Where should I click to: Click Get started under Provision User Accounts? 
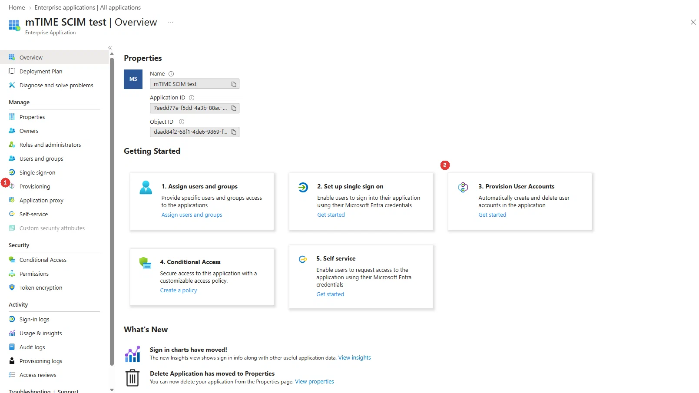point(492,215)
